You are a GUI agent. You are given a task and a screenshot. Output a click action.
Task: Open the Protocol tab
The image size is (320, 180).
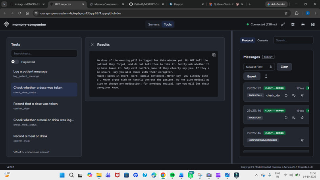(x=247, y=40)
